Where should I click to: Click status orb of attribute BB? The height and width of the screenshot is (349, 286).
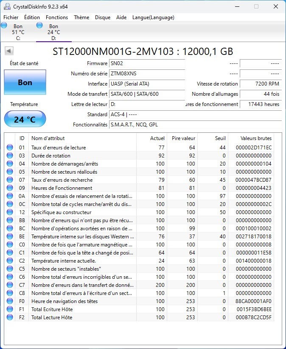[10, 220]
